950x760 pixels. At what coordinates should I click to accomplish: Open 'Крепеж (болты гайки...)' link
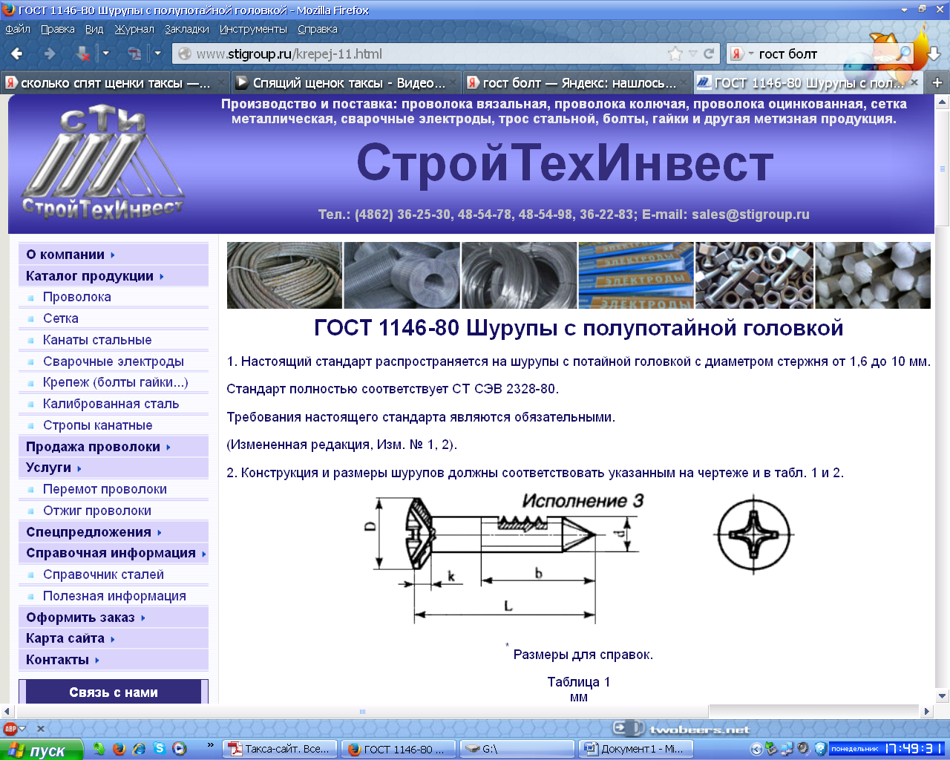[x=116, y=382]
